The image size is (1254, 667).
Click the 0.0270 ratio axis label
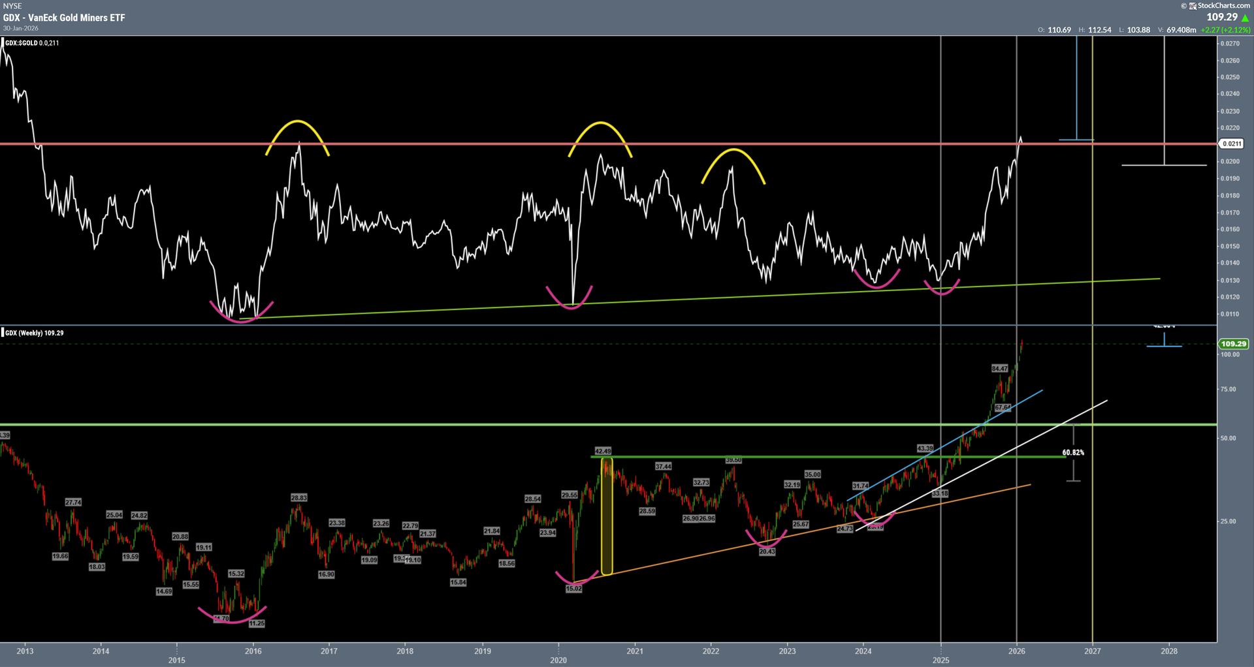click(1230, 44)
